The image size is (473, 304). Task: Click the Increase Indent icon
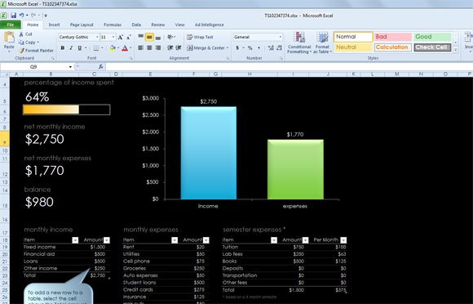point(179,47)
